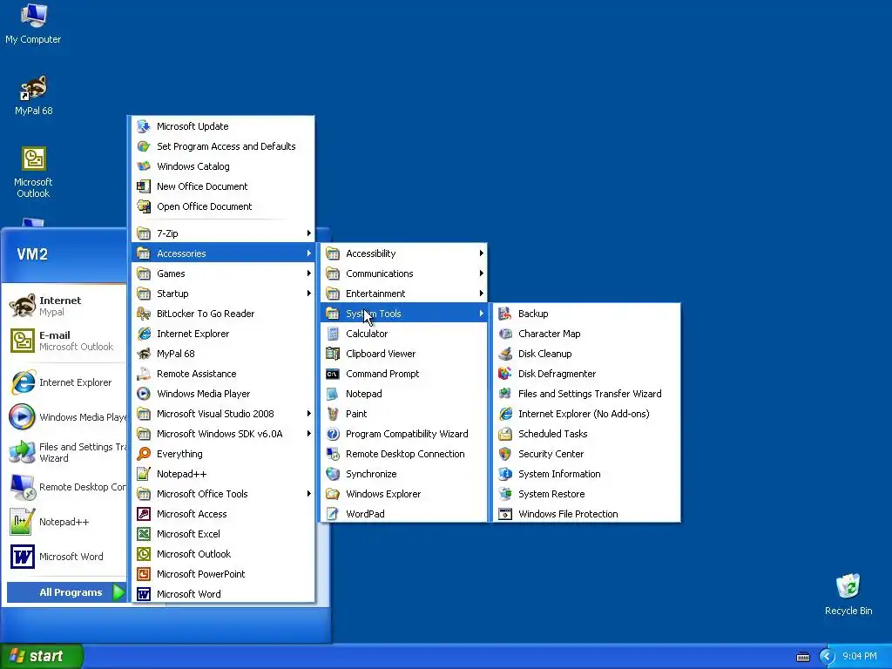This screenshot has width=892, height=669.
Task: Open Windows File Protection icon
Action: pos(504,514)
